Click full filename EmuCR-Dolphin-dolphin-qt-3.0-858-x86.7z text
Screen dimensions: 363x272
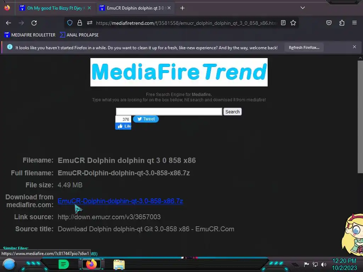124,173
